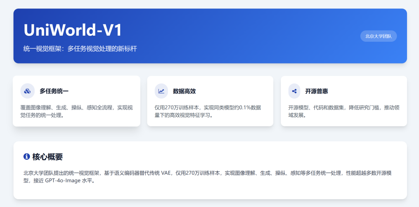Image resolution: width=419 pixels, height=207 pixels.
Task: Click the line chart icon beside 数据高效
Action: click(x=161, y=91)
